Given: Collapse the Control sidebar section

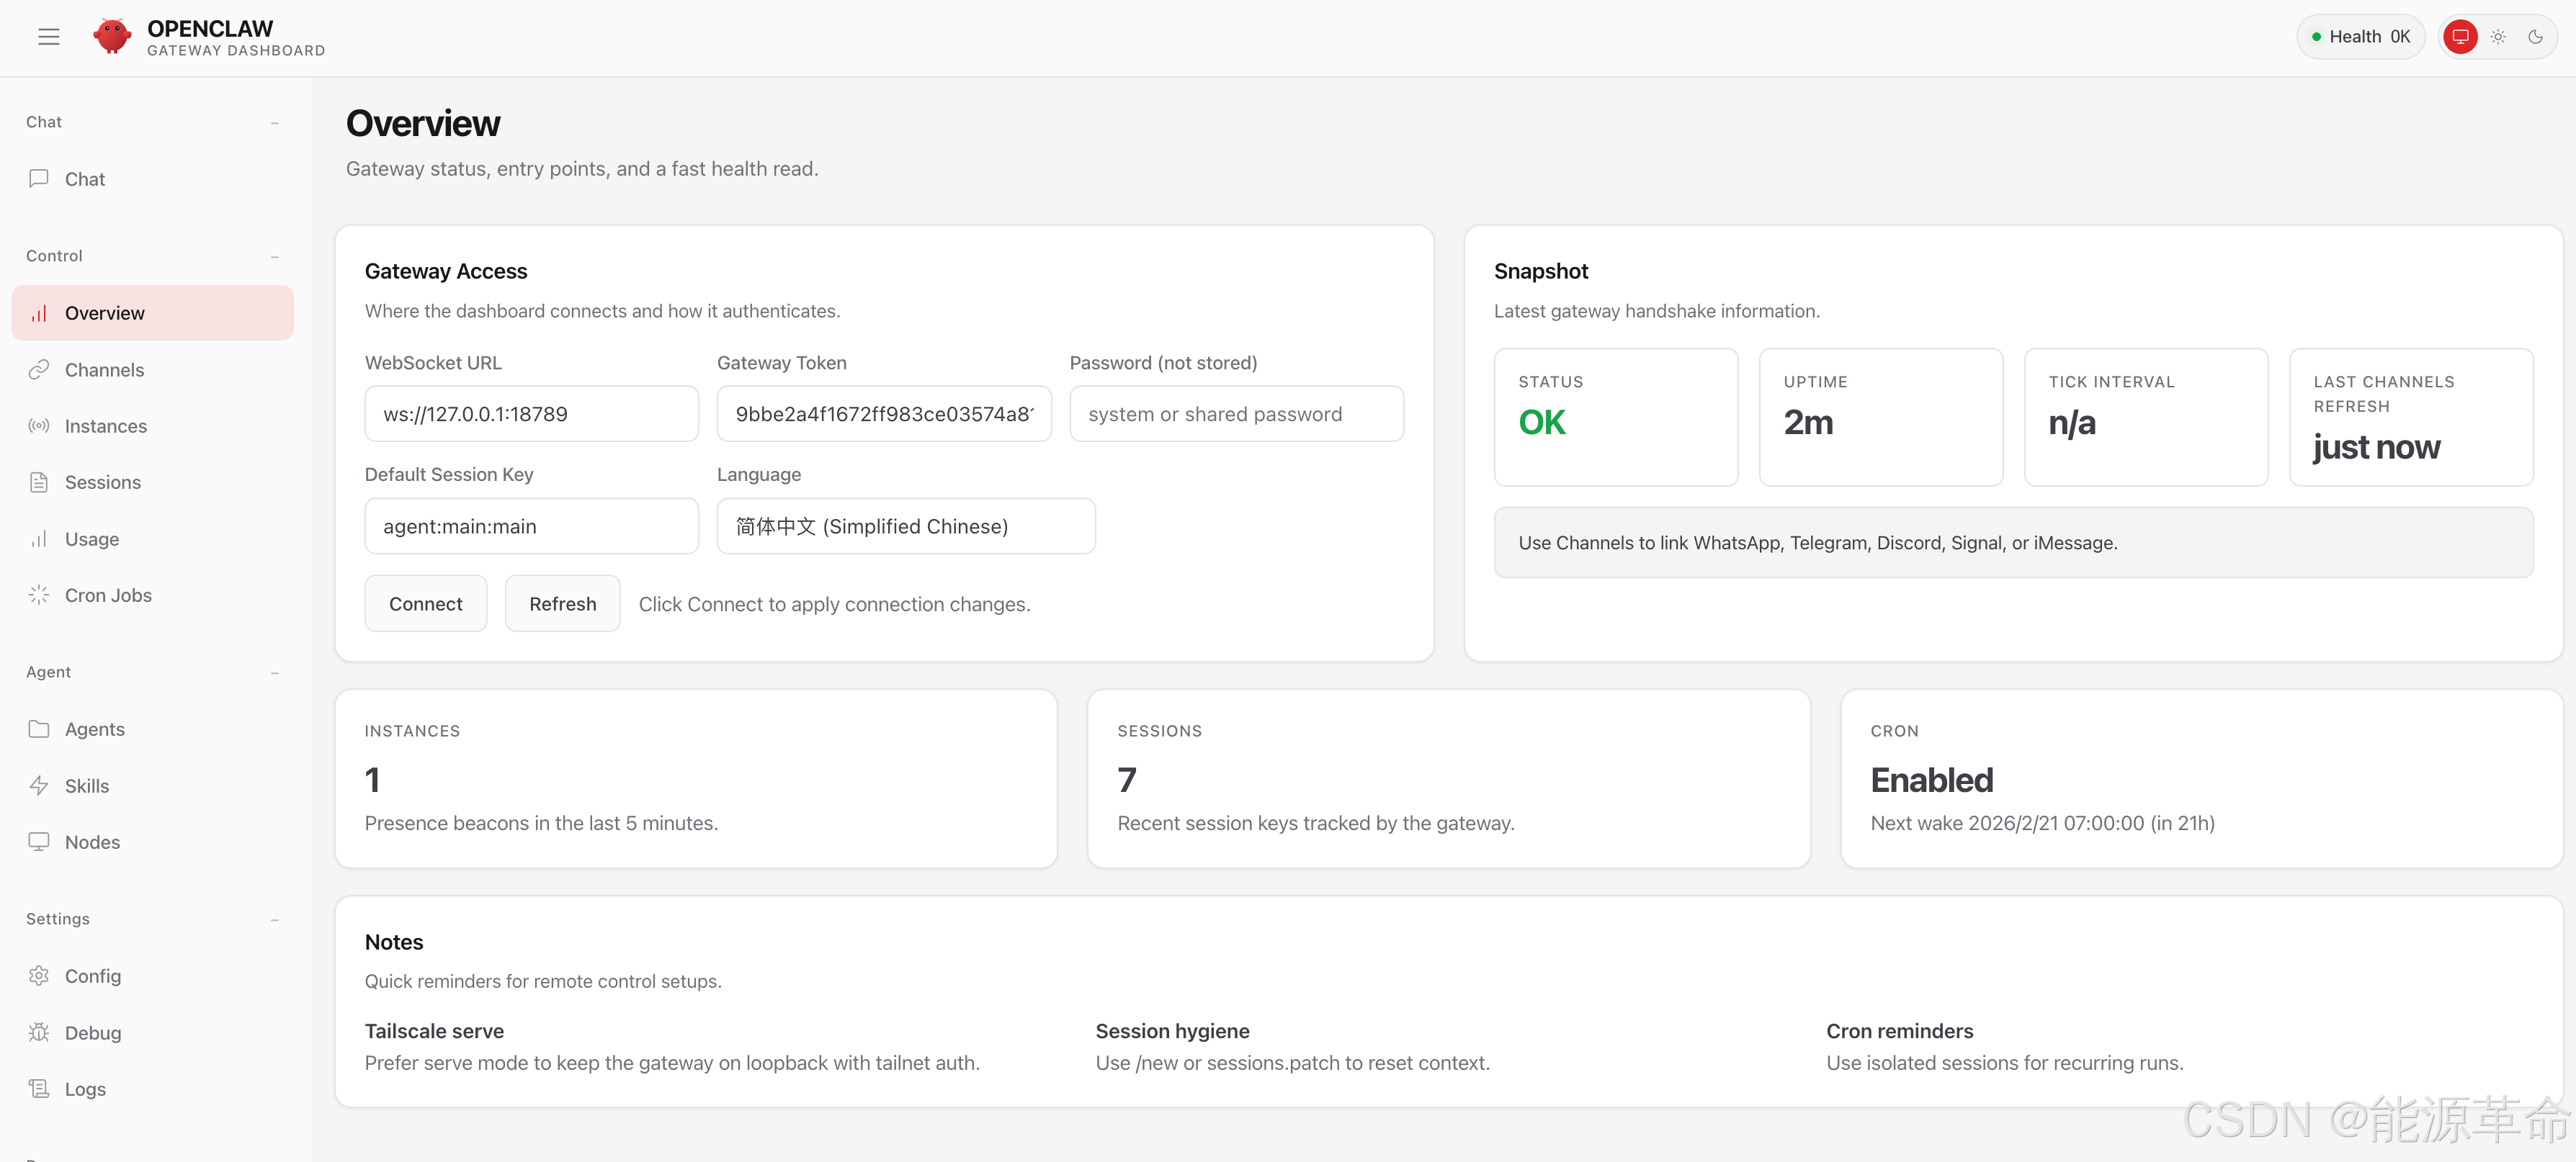Looking at the screenshot, I should (274, 257).
